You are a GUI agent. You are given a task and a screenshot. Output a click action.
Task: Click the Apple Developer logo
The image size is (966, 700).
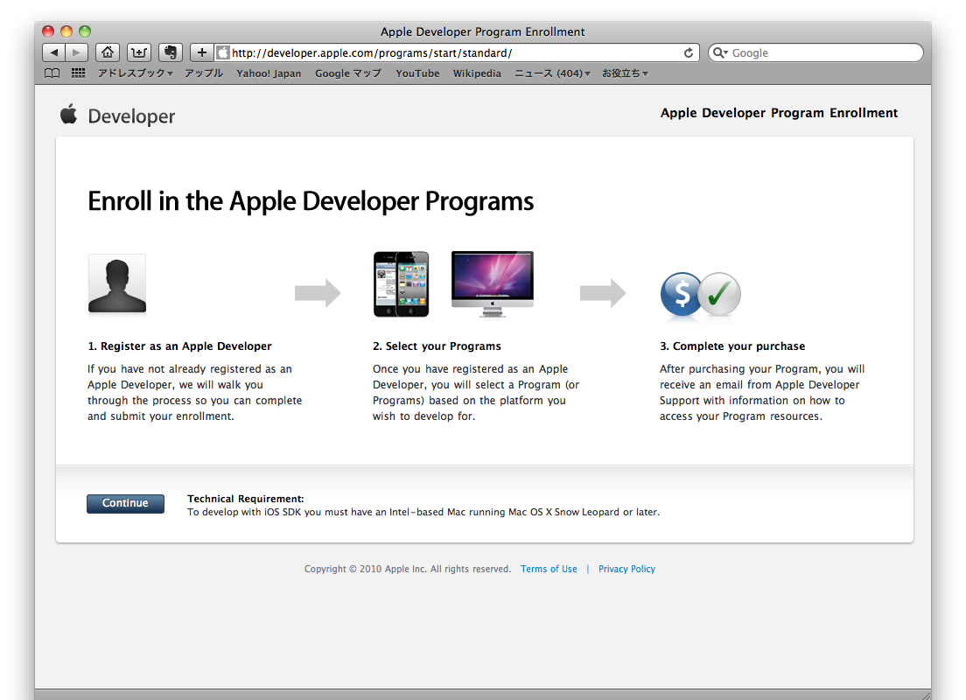click(x=118, y=115)
